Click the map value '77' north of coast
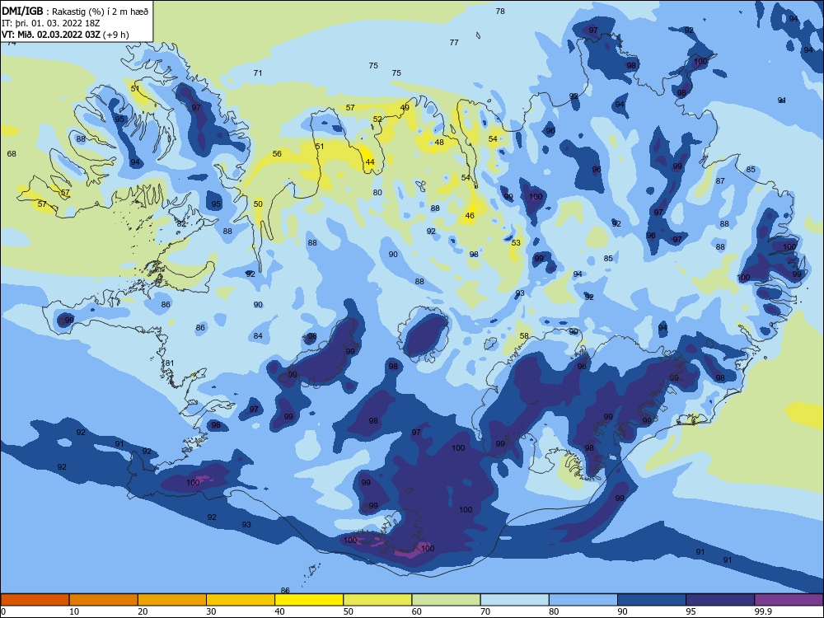 pyautogui.click(x=454, y=43)
